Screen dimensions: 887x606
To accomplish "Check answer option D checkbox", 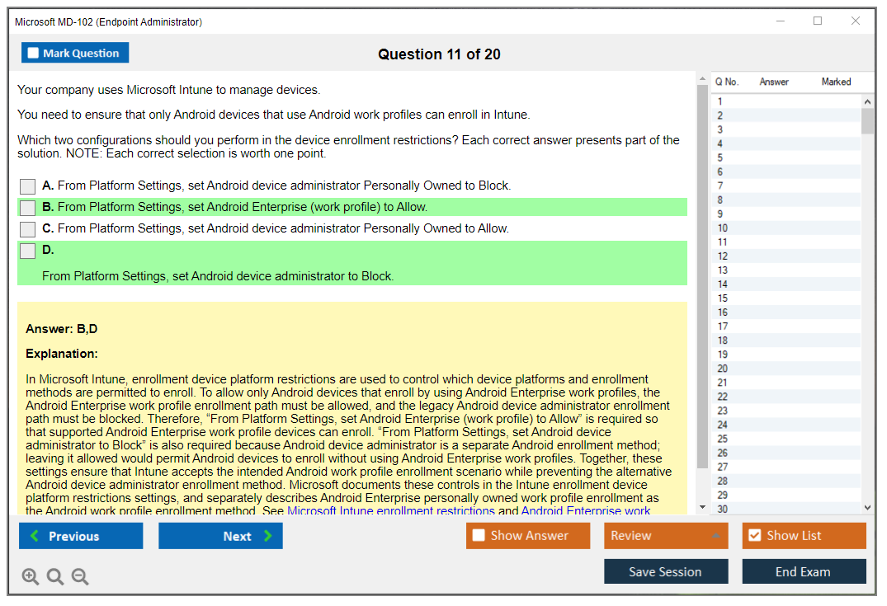I will pyautogui.click(x=27, y=251).
